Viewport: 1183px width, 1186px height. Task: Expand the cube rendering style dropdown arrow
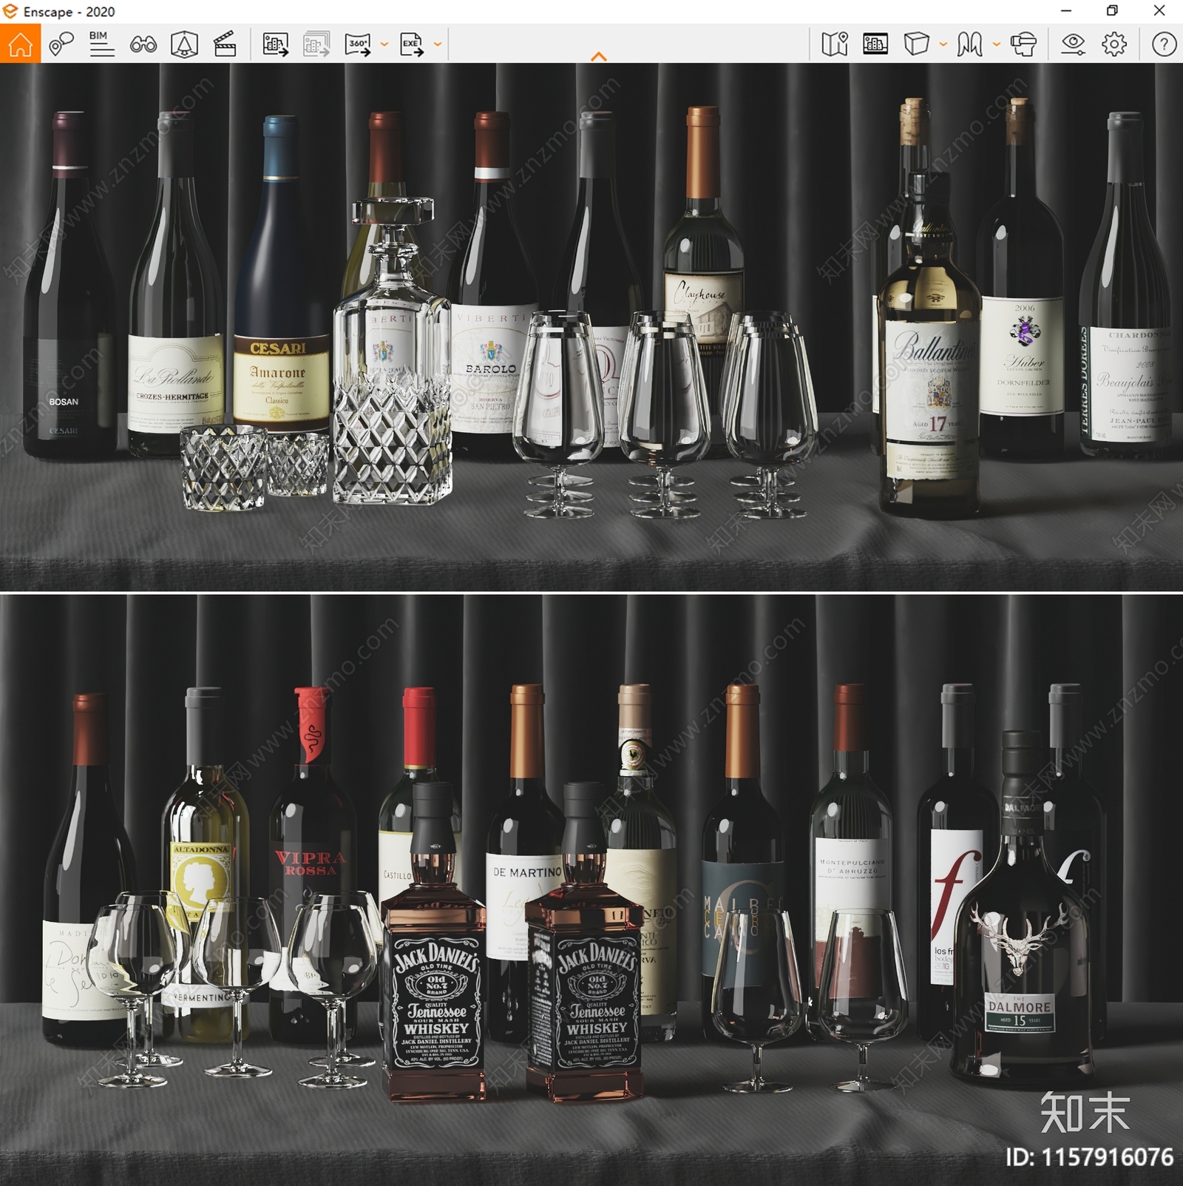(x=943, y=44)
